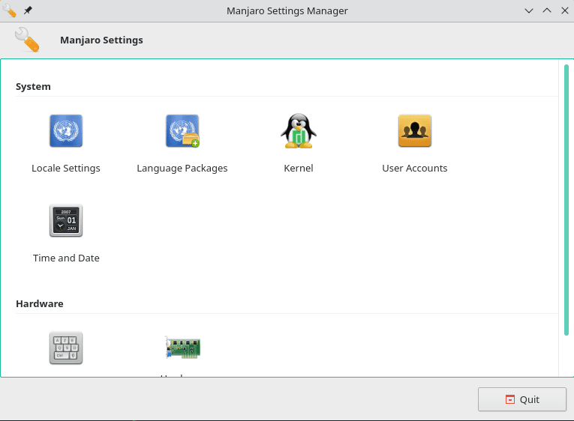The width and height of the screenshot is (574, 421).
Task: Click the vertical scrollbar in settings list
Action: (x=566, y=199)
